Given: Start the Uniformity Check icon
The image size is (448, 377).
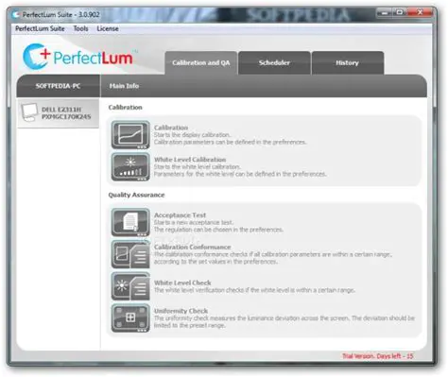Looking at the screenshot, I should click(130, 318).
